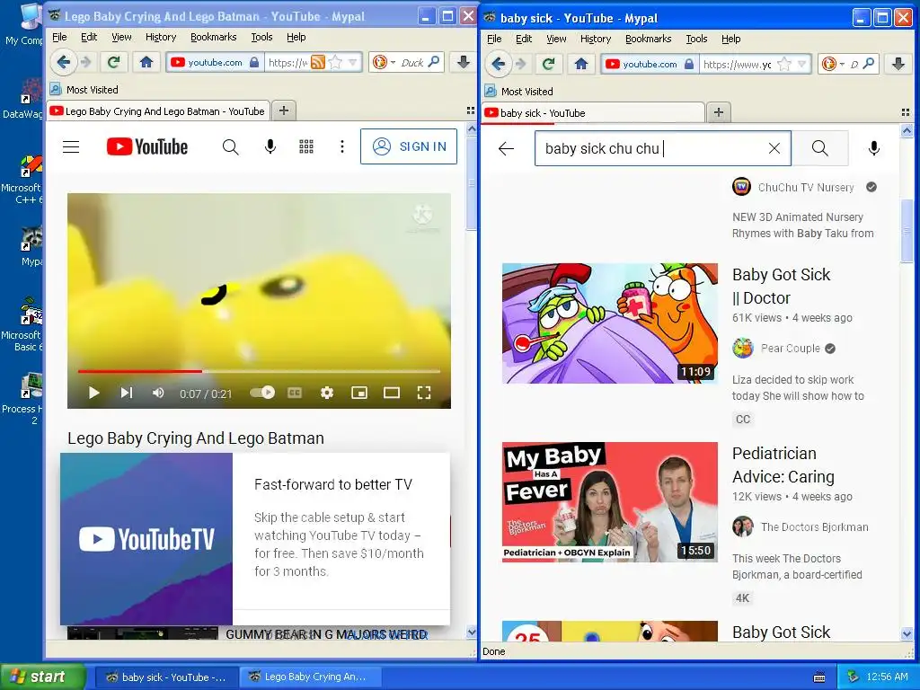Screen dimensions: 920x690
Task: Skip to next video in player
Action: 127,393
